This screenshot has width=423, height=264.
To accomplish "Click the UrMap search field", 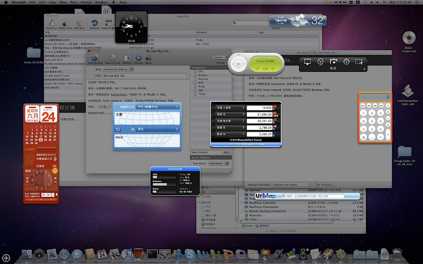I will pos(313,196).
